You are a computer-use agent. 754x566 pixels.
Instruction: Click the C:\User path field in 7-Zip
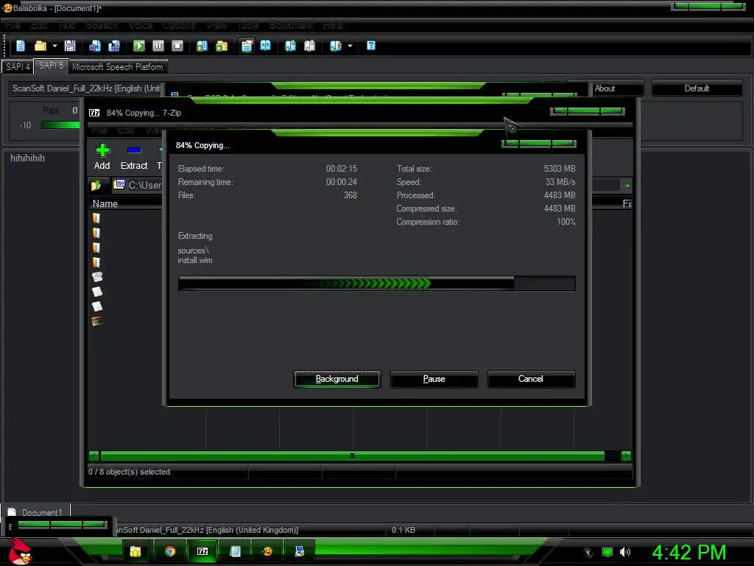click(139, 185)
